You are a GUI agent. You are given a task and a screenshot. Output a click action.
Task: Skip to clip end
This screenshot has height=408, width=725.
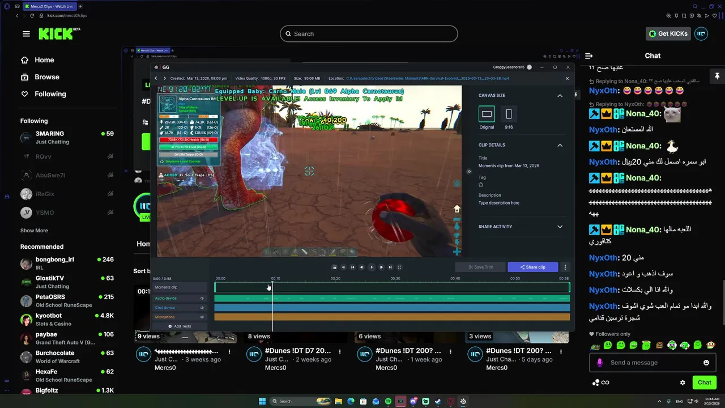(x=390, y=267)
